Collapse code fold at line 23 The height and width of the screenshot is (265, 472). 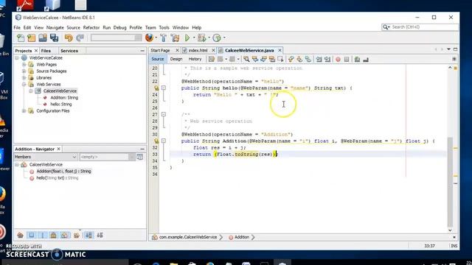[164, 88]
